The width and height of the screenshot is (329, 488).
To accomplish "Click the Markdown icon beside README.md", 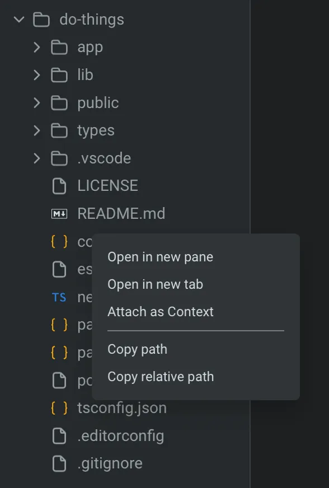I will pos(59,213).
